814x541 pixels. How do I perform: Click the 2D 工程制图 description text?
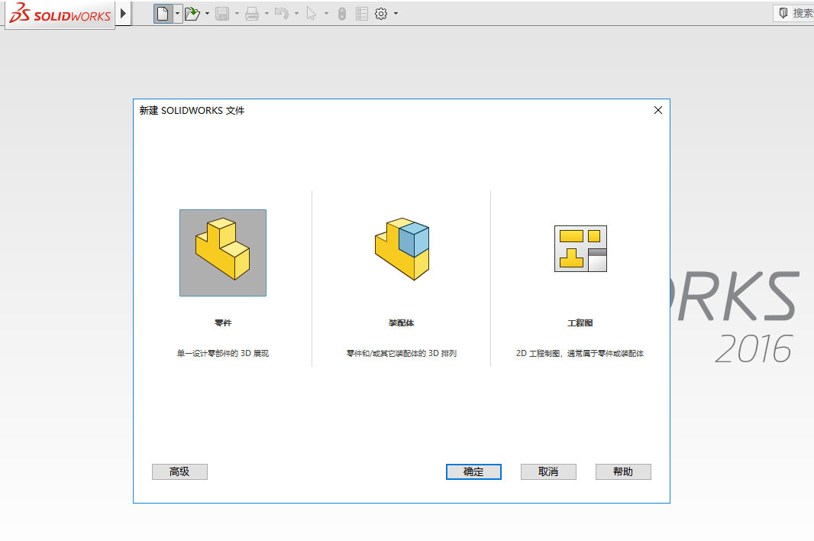[580, 353]
